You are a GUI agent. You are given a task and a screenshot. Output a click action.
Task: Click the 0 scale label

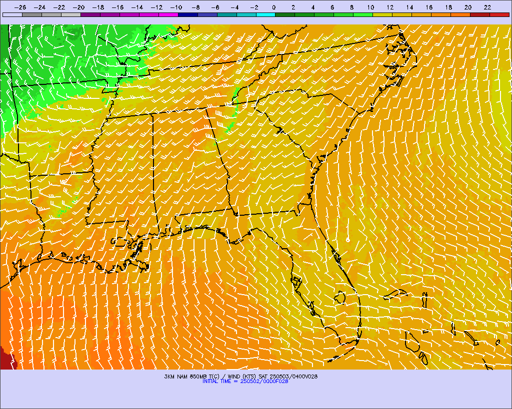tap(273, 7)
